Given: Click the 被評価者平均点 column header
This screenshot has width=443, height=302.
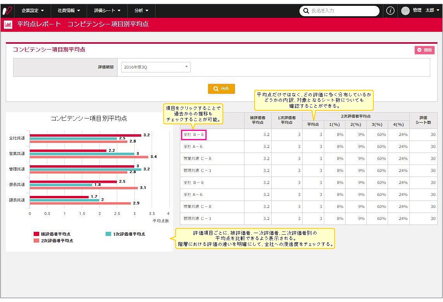Looking at the screenshot, I should click(258, 120).
